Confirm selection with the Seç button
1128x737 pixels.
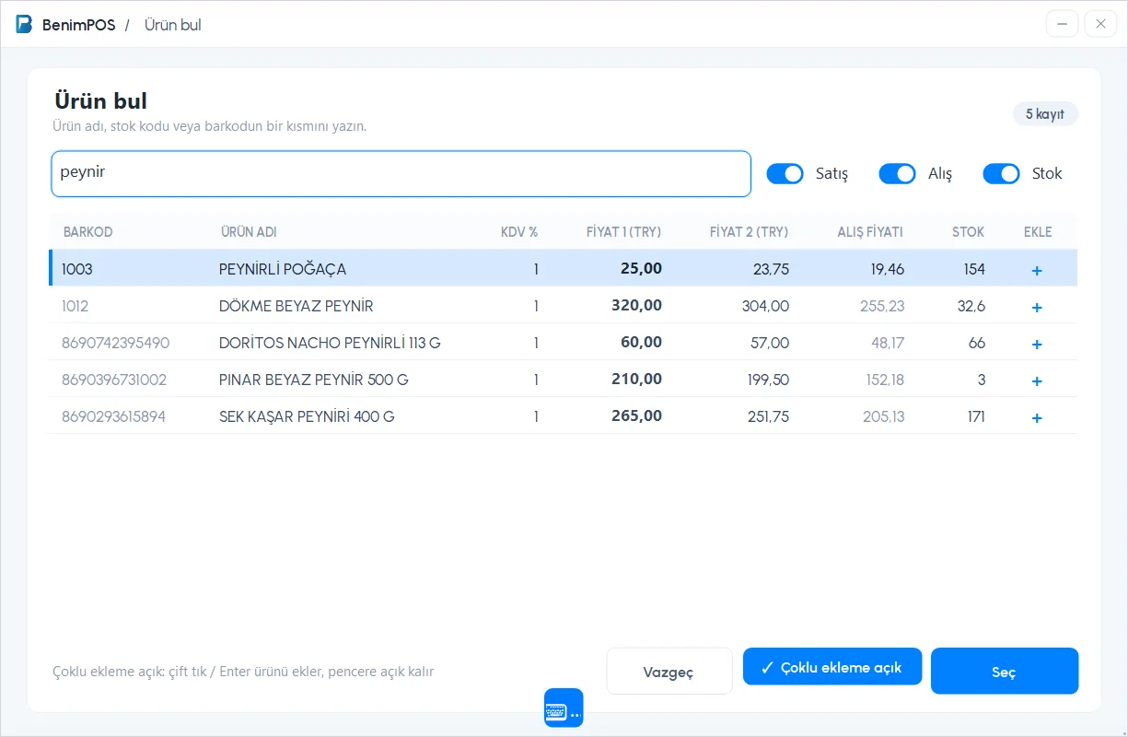pos(1005,672)
